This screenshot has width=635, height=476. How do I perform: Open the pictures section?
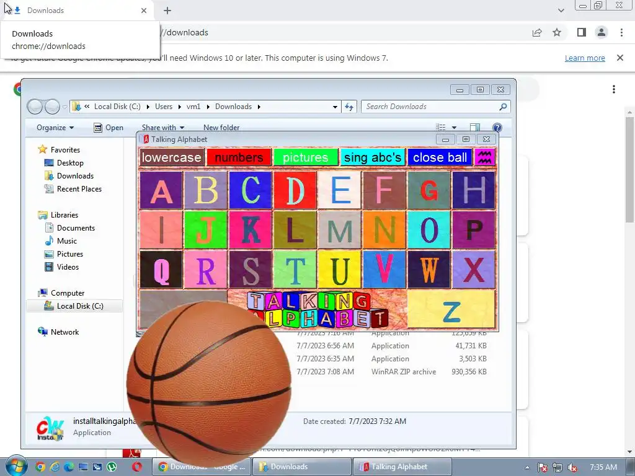(306, 157)
